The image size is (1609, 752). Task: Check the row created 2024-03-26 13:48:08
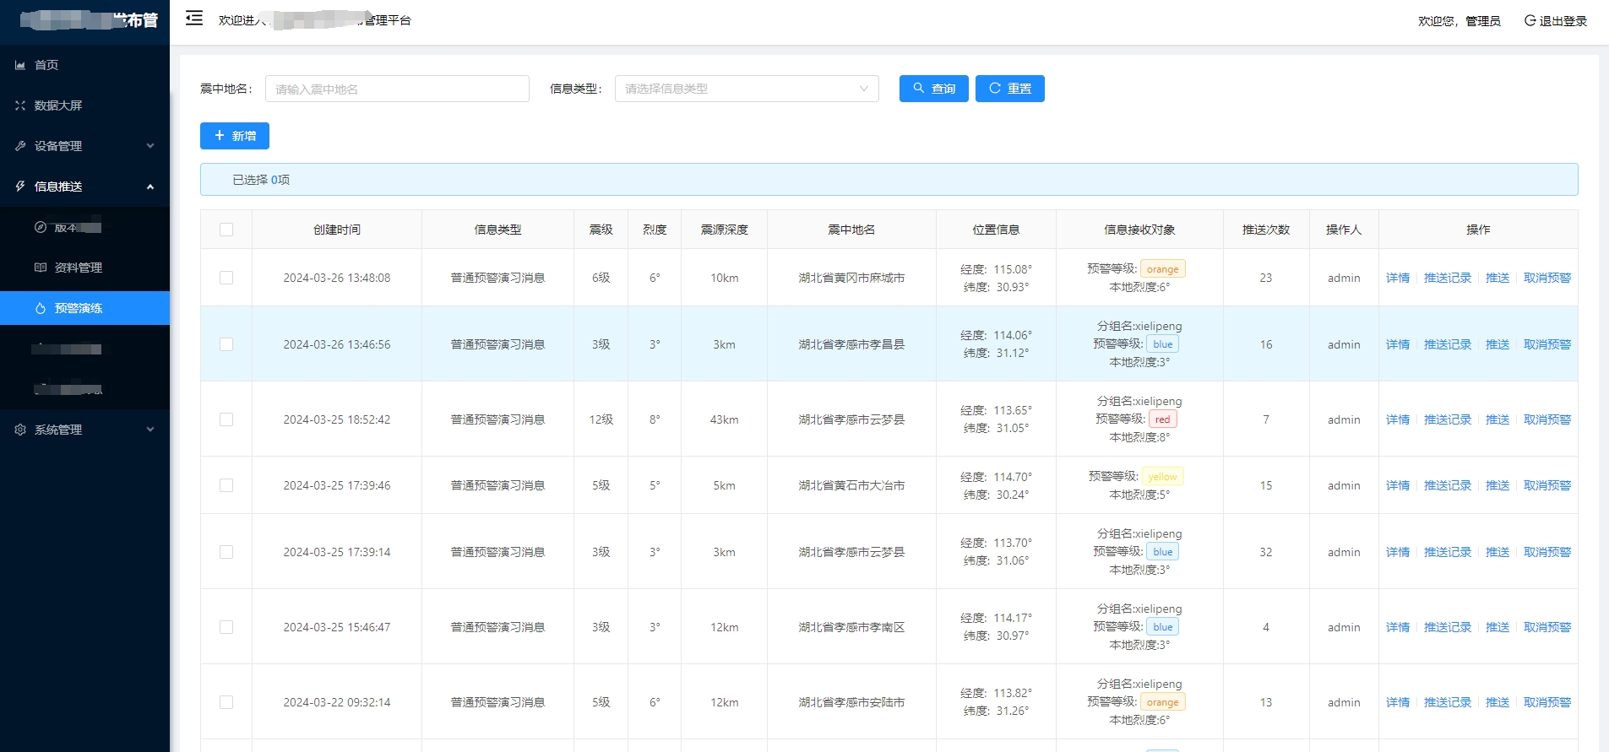click(226, 278)
